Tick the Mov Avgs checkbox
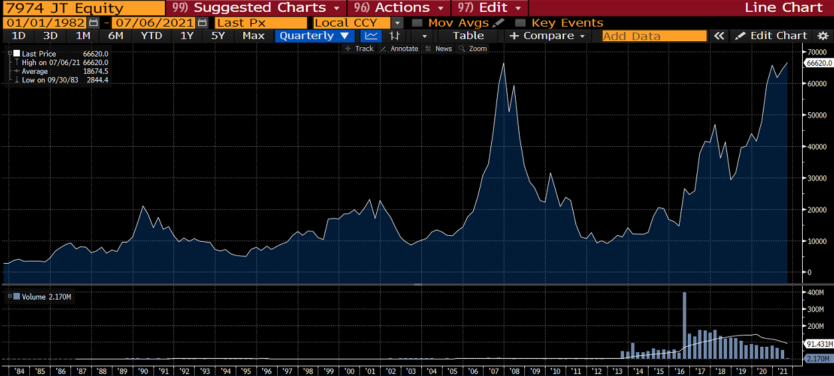This screenshot has height=376, width=834. 417,23
